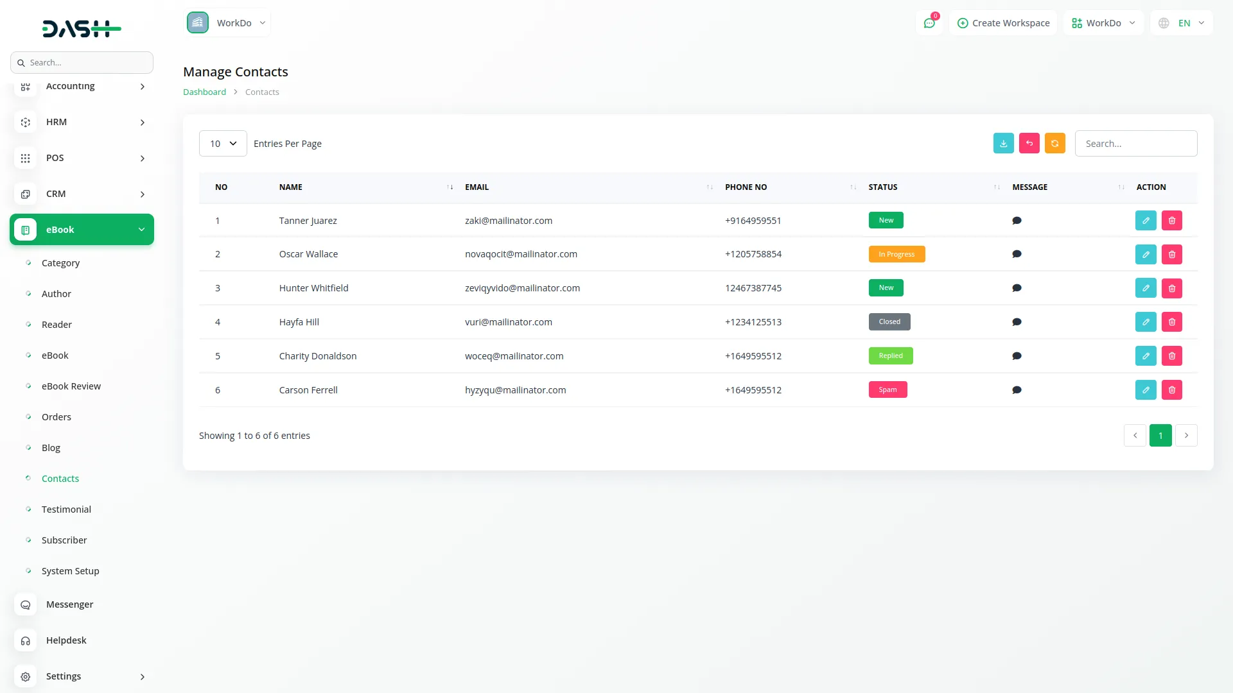1233x693 pixels.
Task: Edit the Oscar Wallace contact
Action: click(1146, 254)
